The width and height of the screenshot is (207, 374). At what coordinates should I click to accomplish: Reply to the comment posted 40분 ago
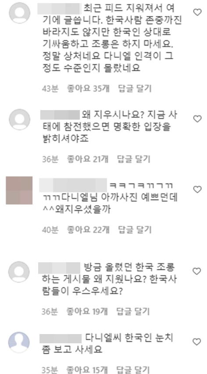tap(135, 230)
